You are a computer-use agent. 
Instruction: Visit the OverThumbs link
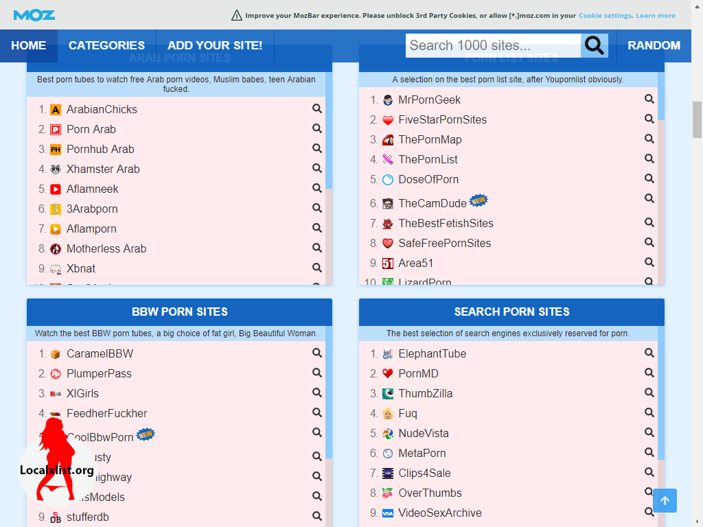[430, 493]
